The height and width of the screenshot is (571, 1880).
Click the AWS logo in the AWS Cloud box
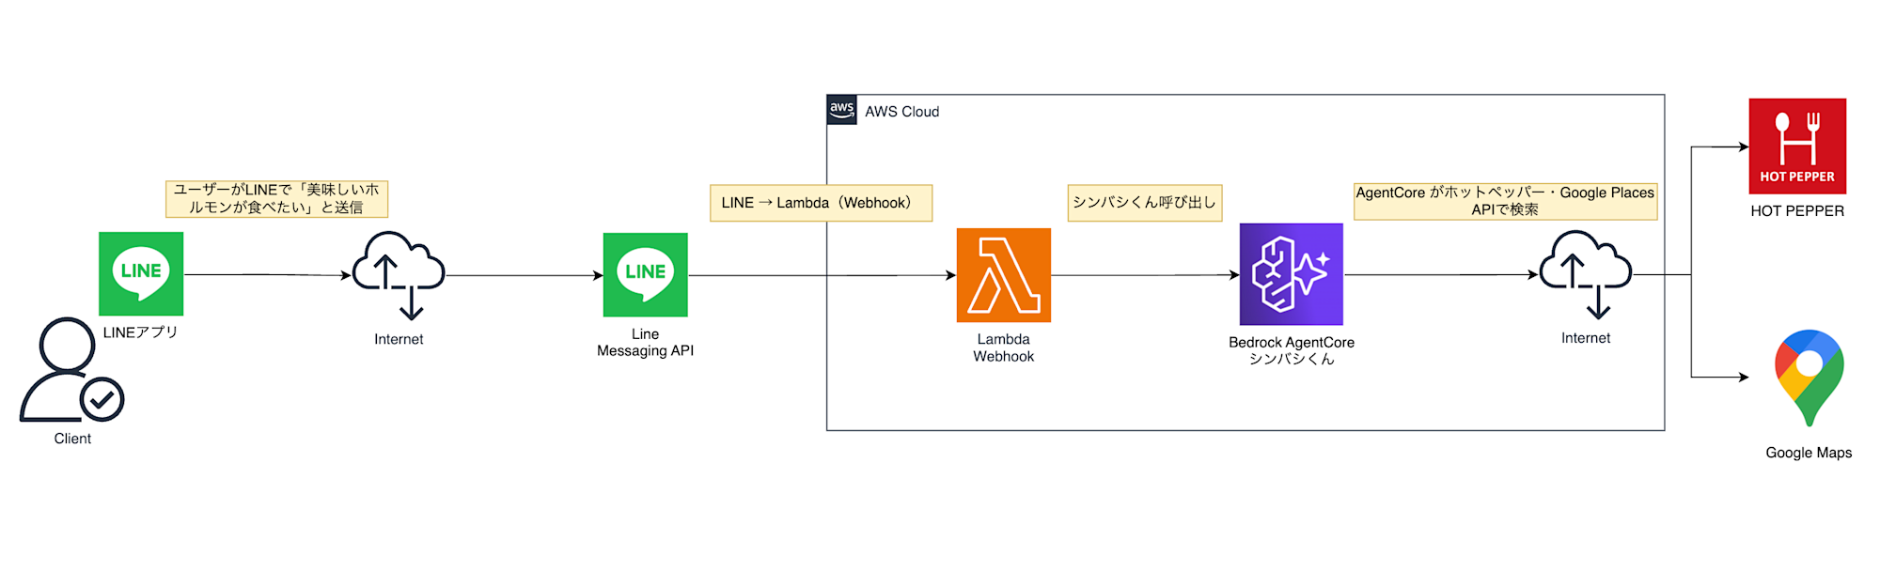pos(841,110)
